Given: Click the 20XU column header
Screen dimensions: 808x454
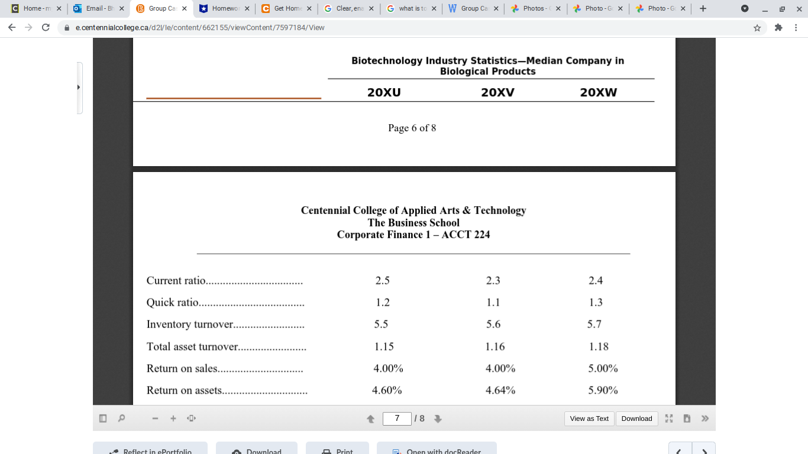Looking at the screenshot, I should [x=384, y=92].
